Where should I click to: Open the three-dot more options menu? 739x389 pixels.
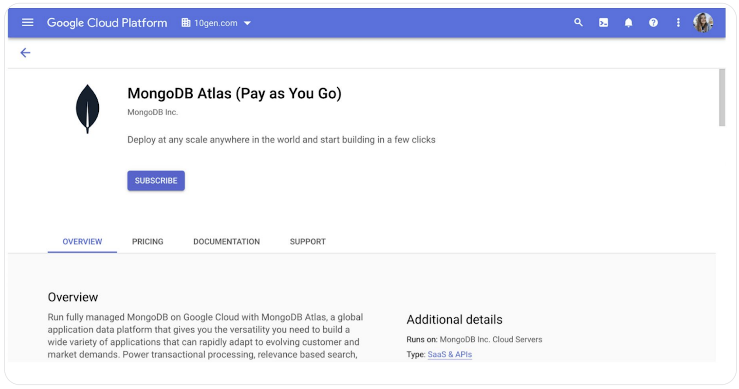[678, 23]
